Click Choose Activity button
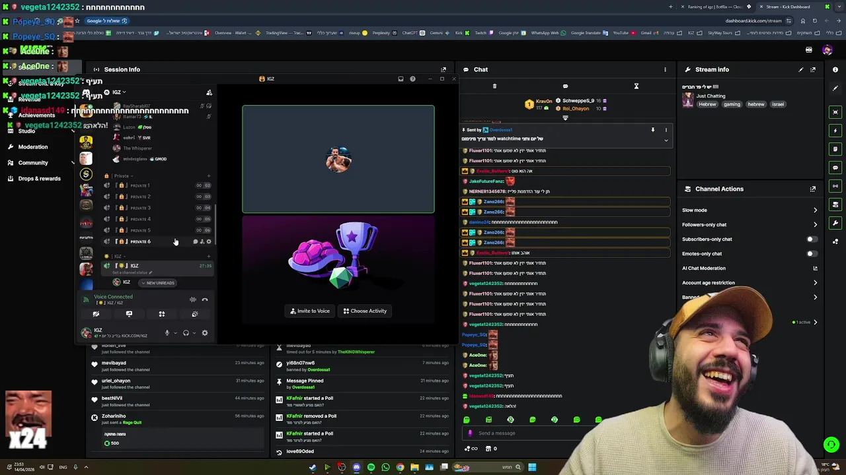The height and width of the screenshot is (475, 846). click(x=365, y=311)
